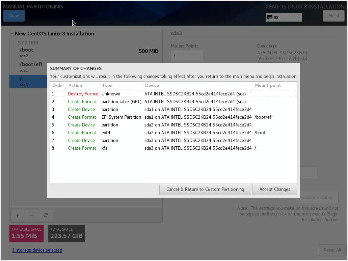Select the EFI System Partition row
The image size is (348, 261).
click(x=173, y=117)
